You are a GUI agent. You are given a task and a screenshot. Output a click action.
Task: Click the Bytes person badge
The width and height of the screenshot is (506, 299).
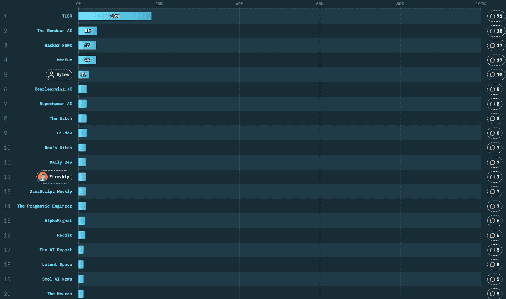click(59, 74)
